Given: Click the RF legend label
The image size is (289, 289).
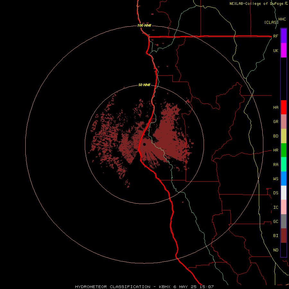Looking at the screenshot, I should [x=276, y=36].
